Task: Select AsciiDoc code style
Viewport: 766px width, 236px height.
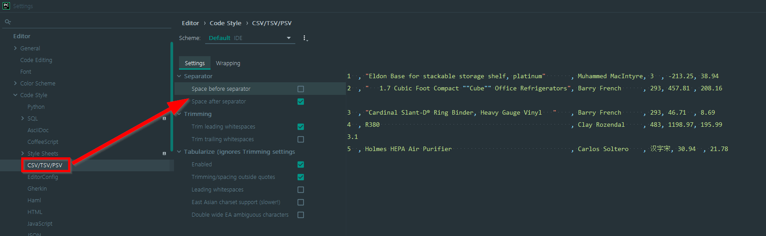Action: point(38,130)
